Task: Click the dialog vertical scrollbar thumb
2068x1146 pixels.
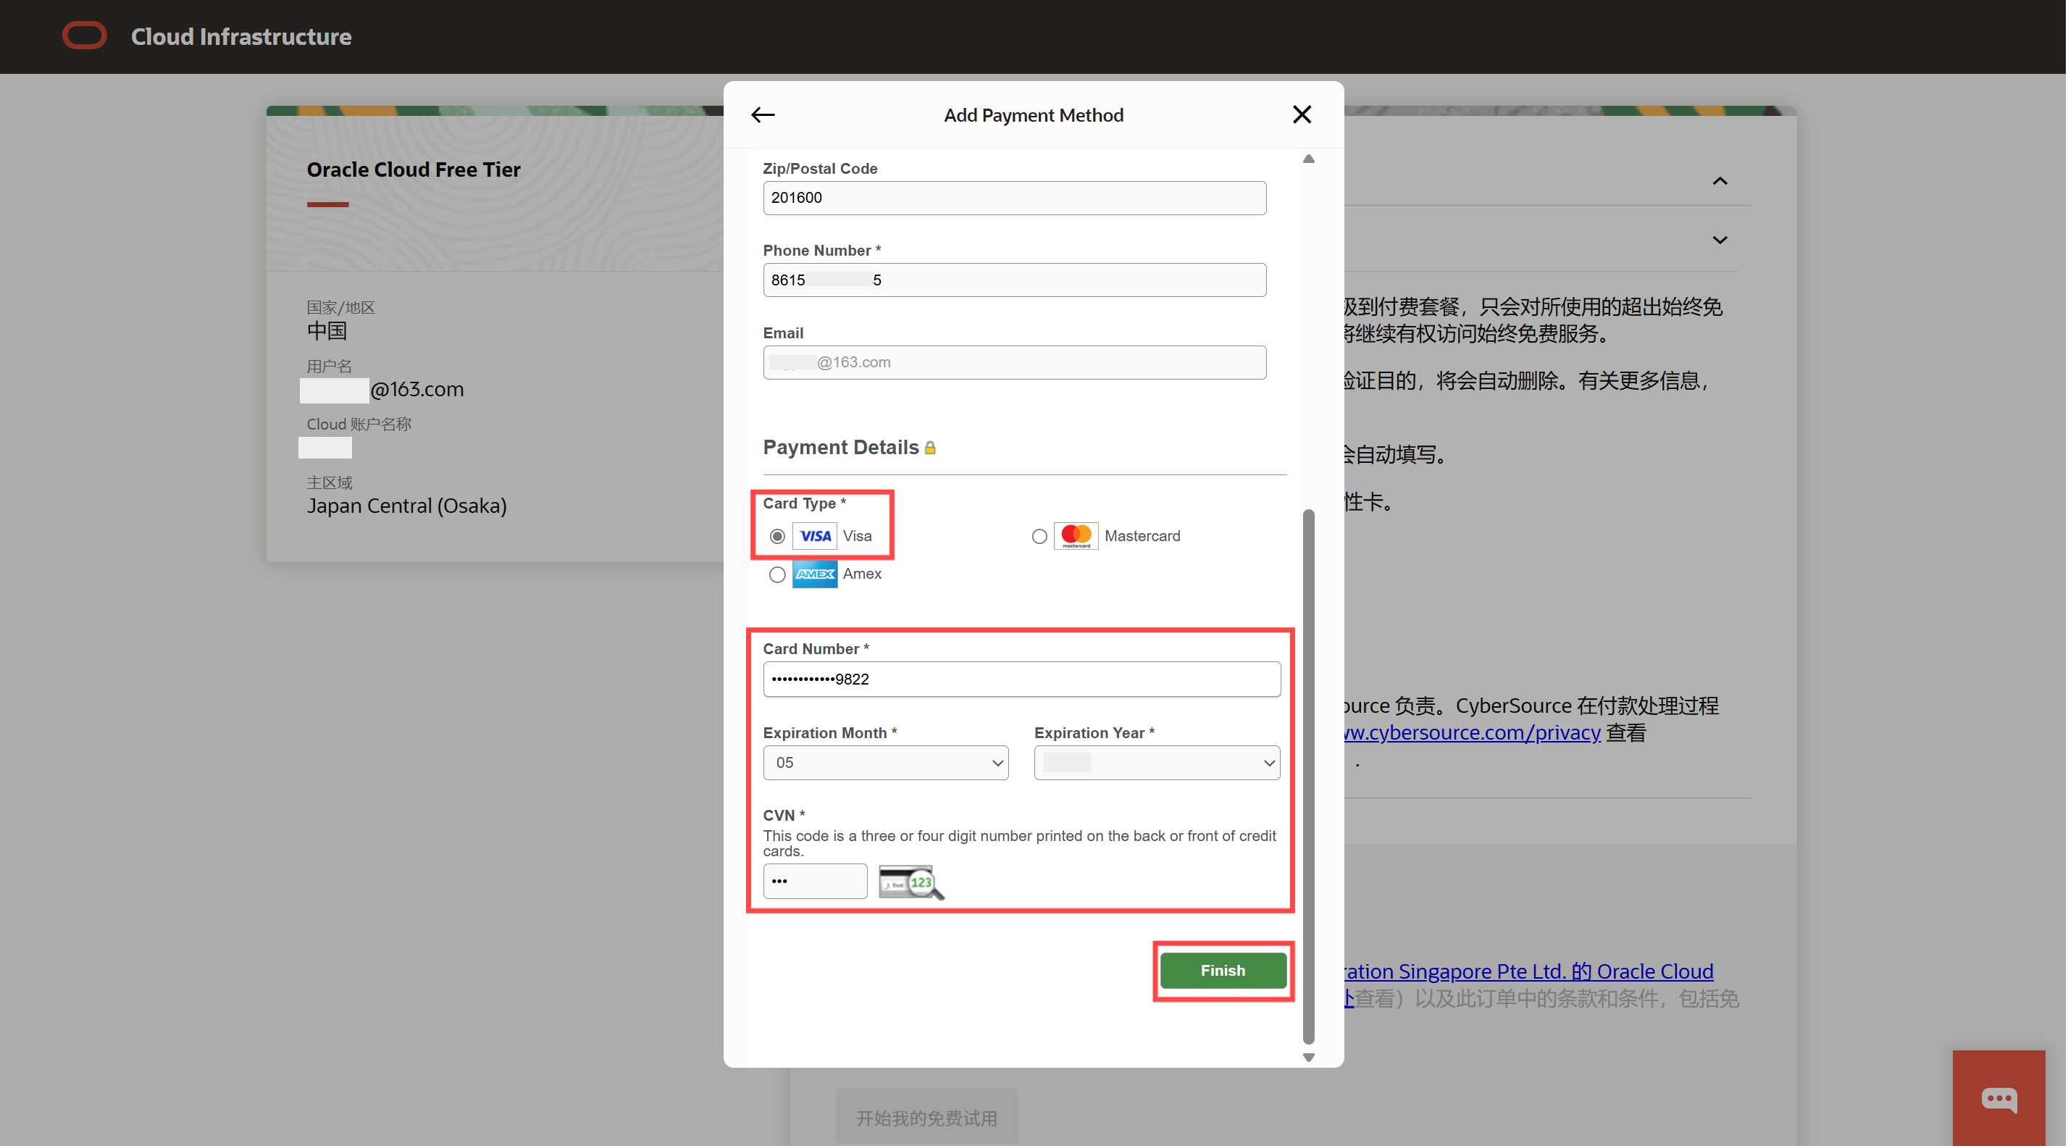Action: 1309,776
